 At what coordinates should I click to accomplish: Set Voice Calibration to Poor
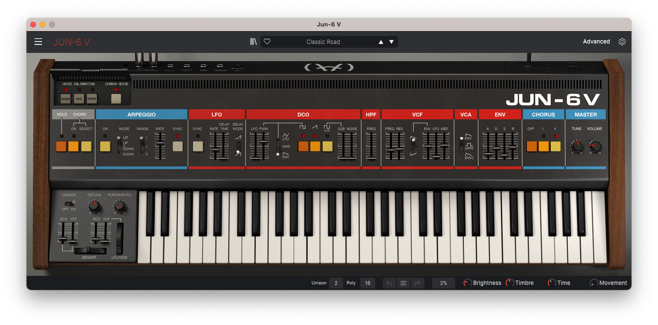[x=92, y=99]
